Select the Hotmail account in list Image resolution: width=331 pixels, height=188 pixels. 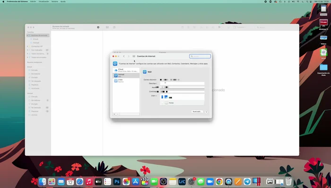pyautogui.click(x=126, y=75)
